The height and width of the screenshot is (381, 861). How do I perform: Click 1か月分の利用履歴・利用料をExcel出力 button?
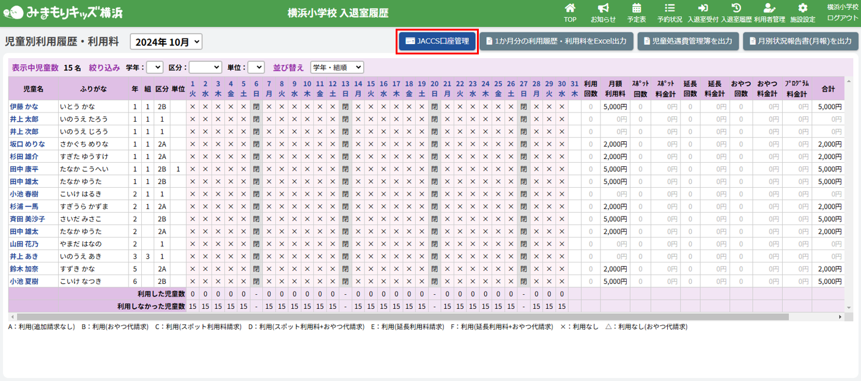click(556, 41)
